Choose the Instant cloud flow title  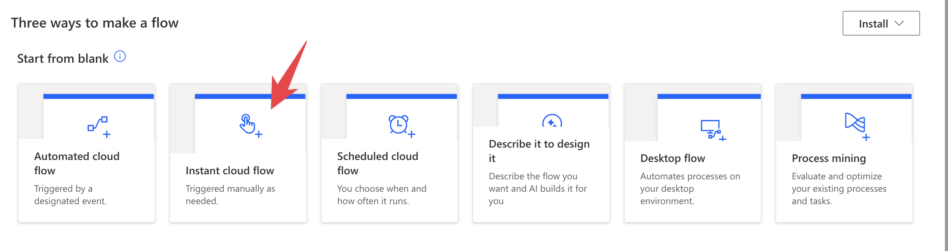click(x=230, y=170)
